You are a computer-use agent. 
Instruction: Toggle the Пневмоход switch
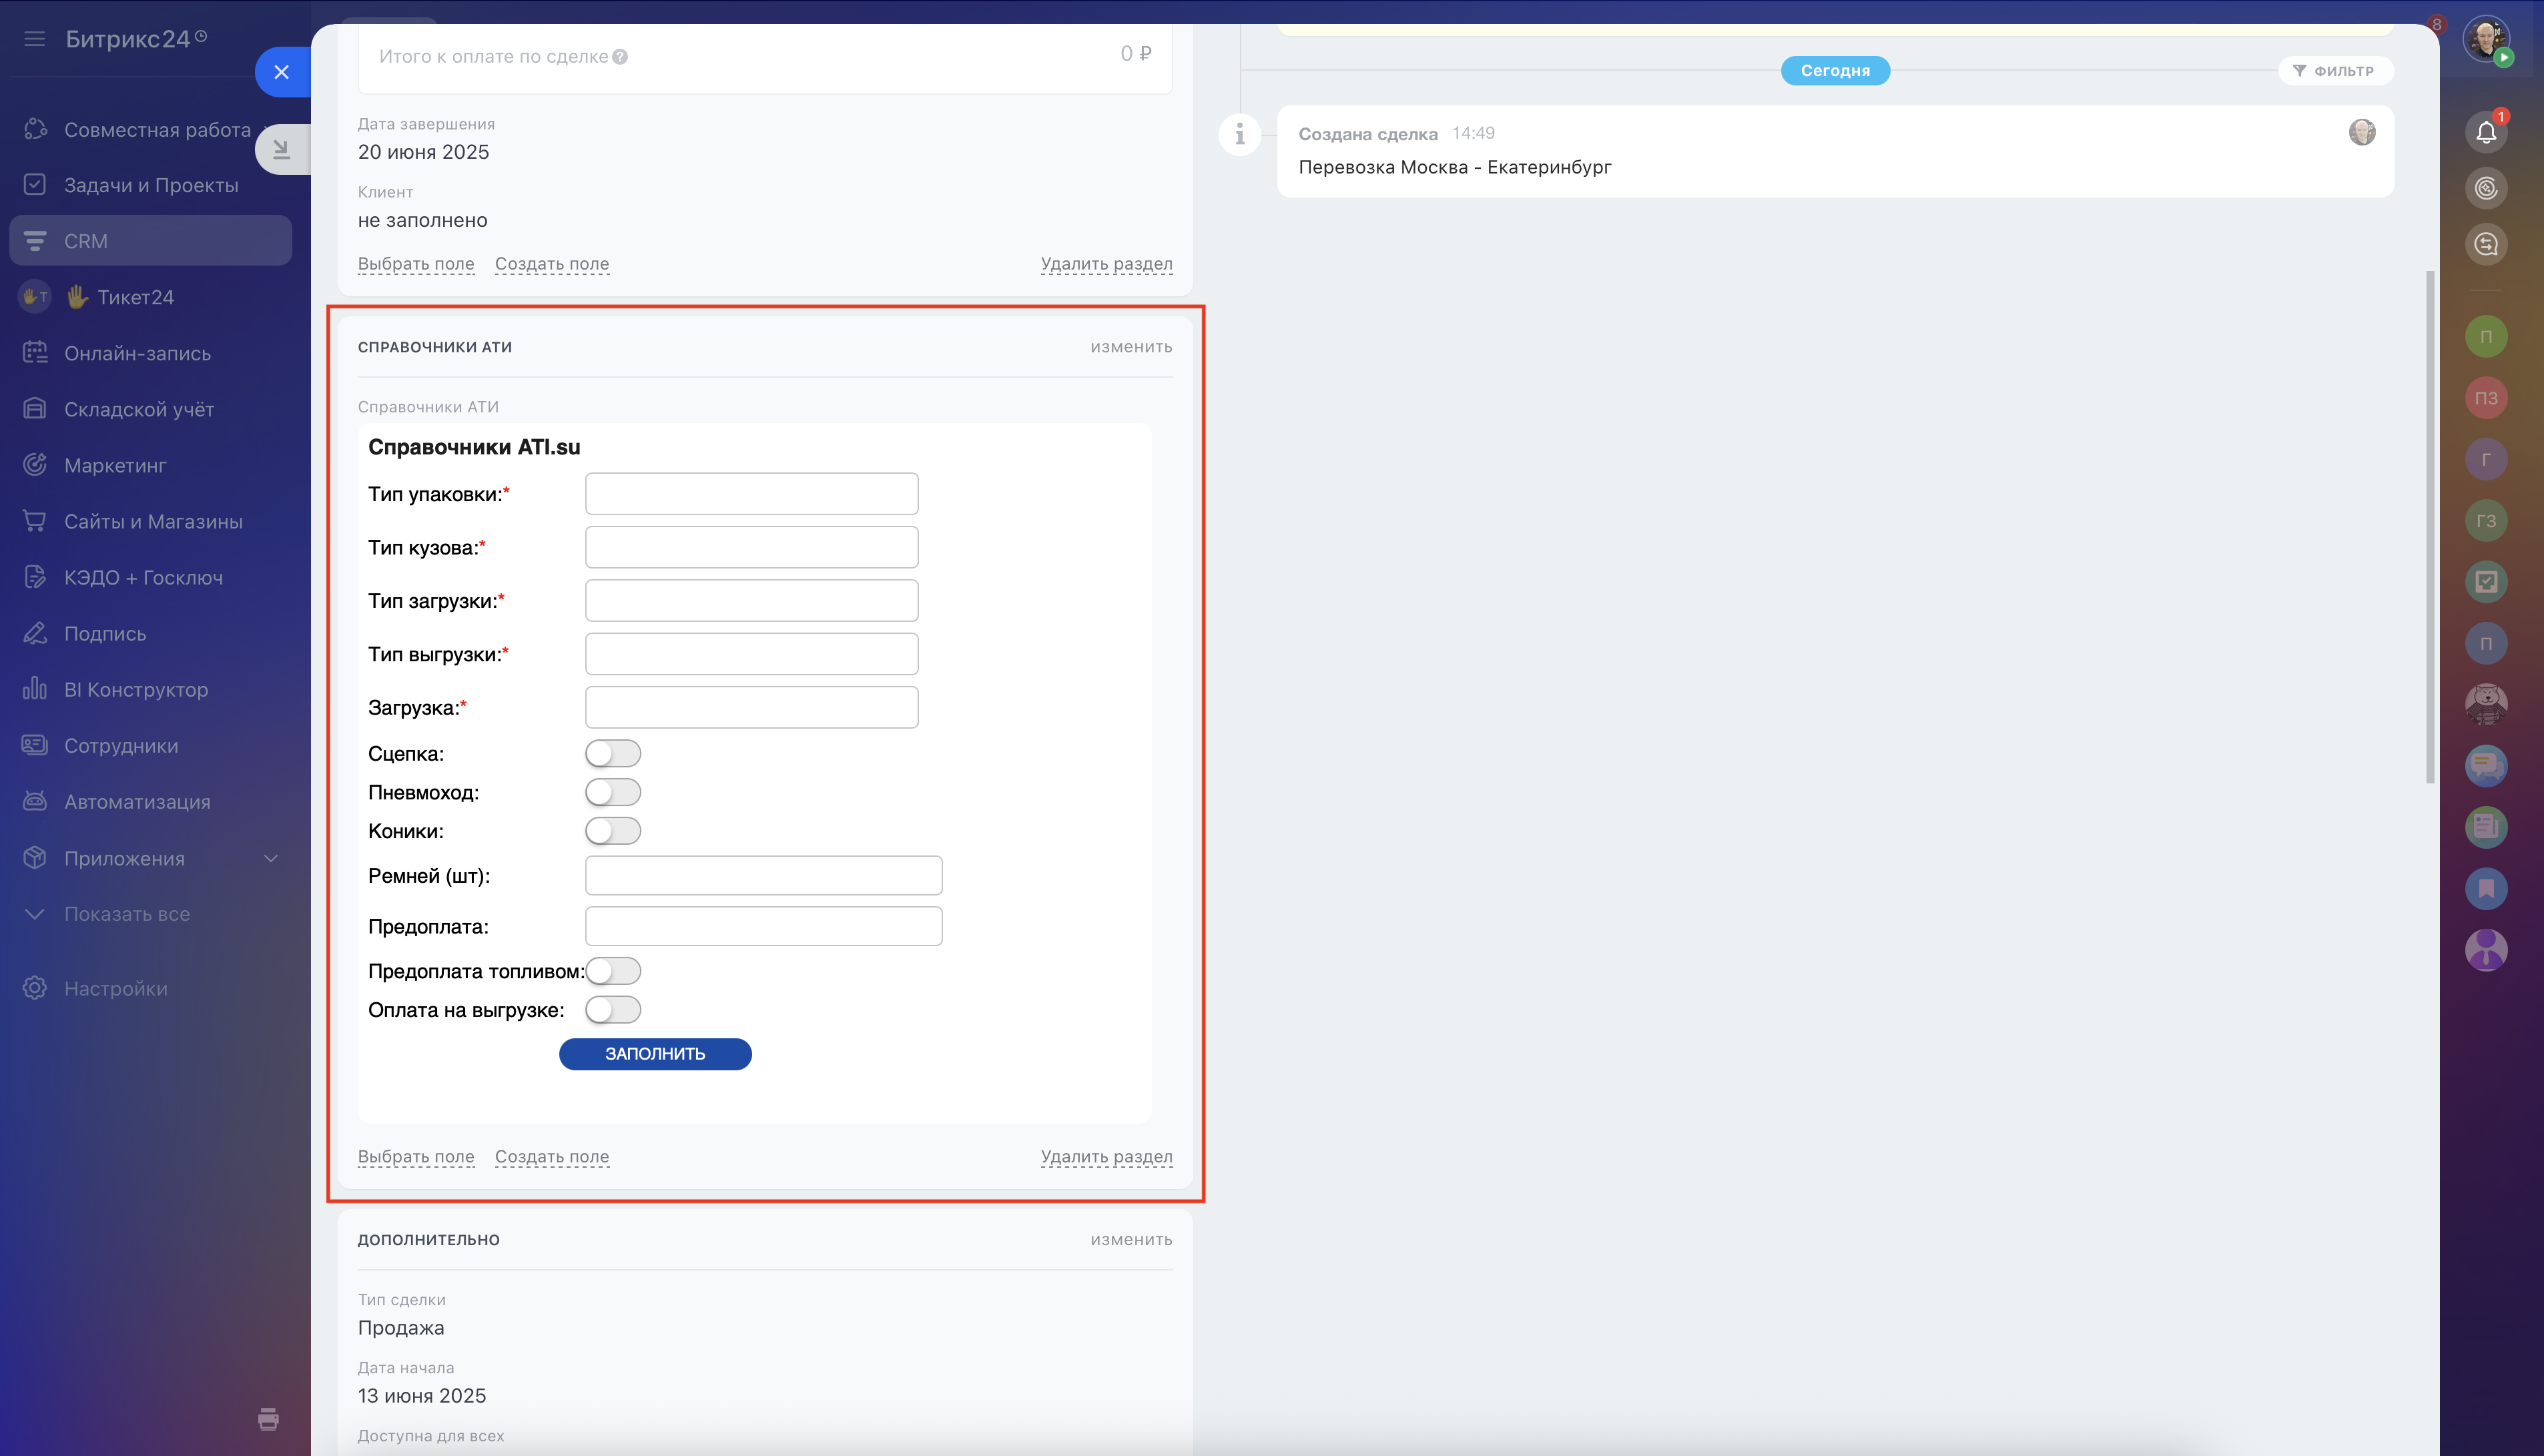(x=612, y=792)
